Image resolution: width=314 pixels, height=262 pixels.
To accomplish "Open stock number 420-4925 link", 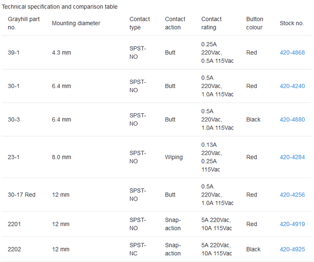I will [292, 249].
